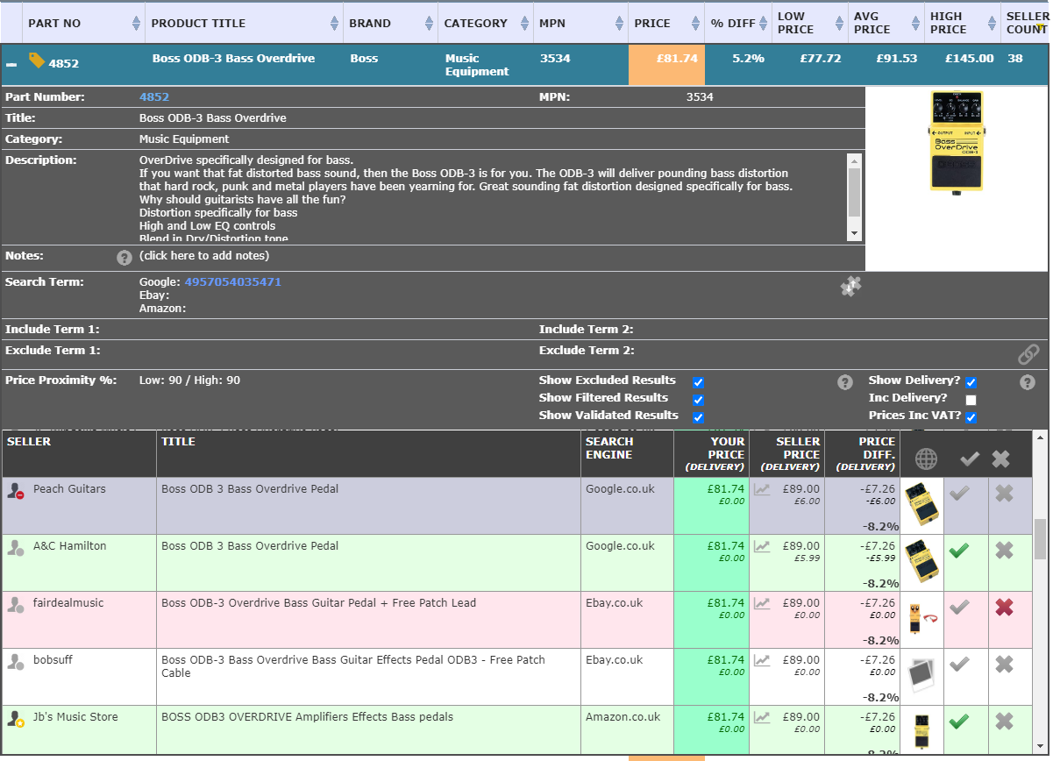The width and height of the screenshot is (1053, 761).
Task: Open the part number 4852 link
Action: click(154, 97)
